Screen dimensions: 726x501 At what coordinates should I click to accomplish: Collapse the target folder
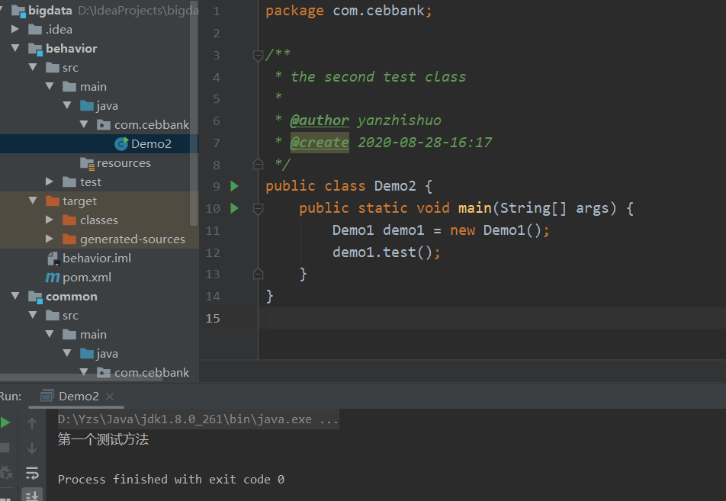33,201
